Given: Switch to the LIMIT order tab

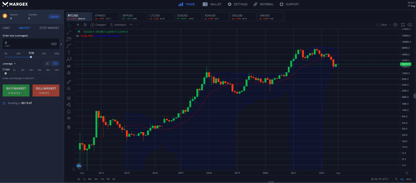Looking at the screenshot, I should [6, 28].
